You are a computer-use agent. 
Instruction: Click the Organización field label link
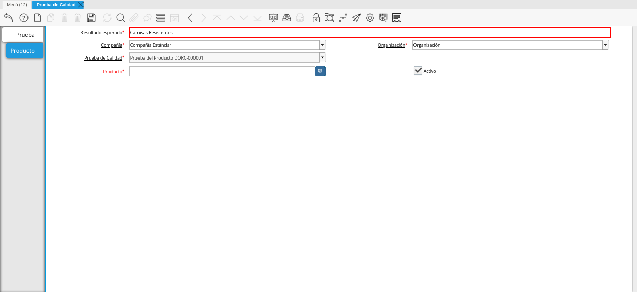391,45
